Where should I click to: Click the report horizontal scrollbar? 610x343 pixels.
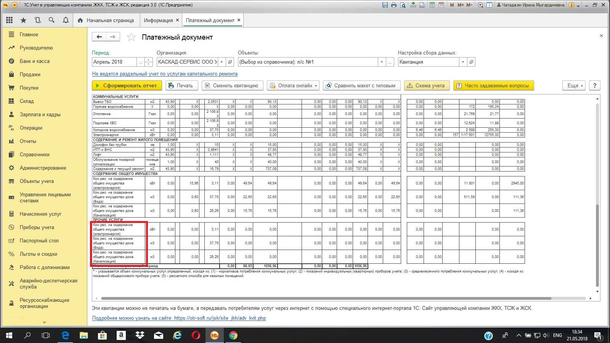pos(326,298)
